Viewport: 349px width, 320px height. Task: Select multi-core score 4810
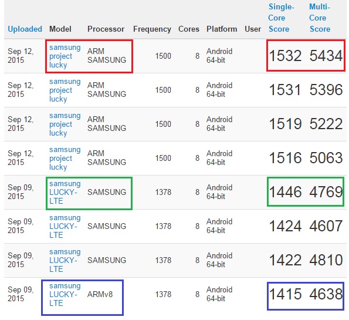point(326,260)
